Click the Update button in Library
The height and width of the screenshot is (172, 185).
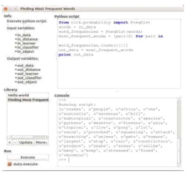26,143
